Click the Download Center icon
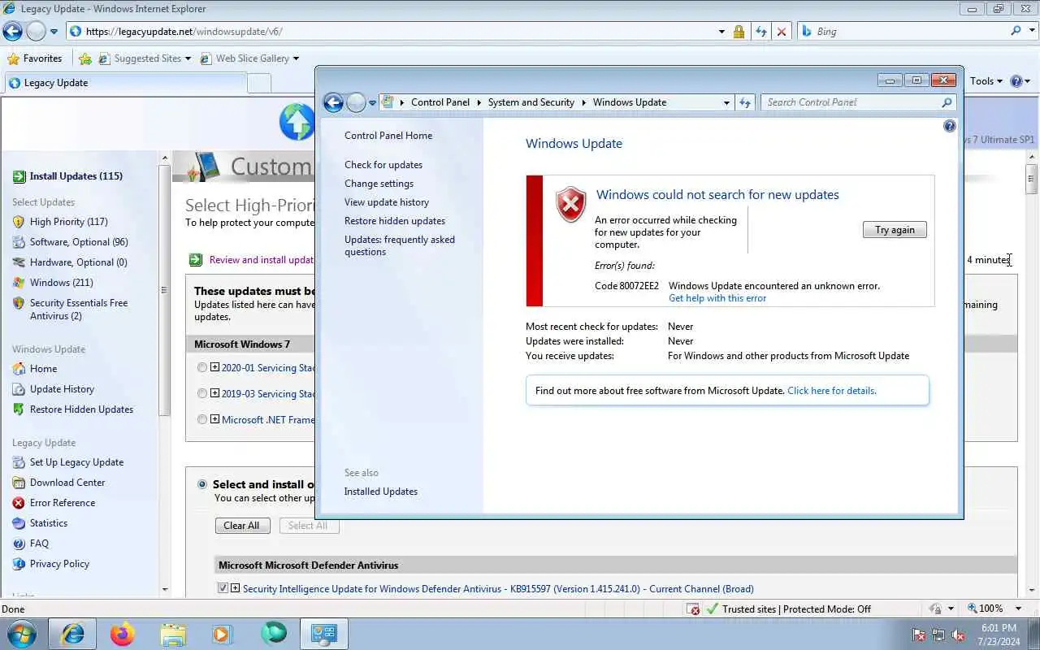 pos(19,483)
